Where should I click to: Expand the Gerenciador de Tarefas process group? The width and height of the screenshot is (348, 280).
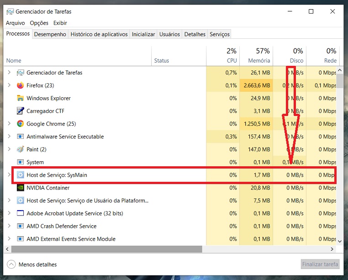point(9,72)
